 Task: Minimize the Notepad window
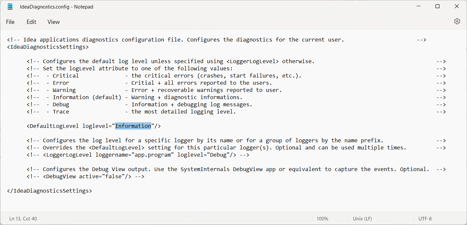[x=418, y=7]
